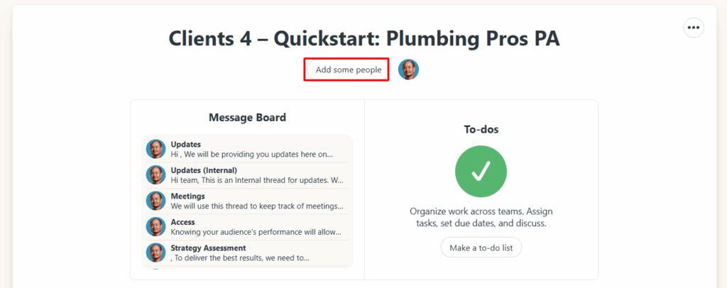Click the avatar beside the Updates message
The image size is (727, 288).
(156, 149)
